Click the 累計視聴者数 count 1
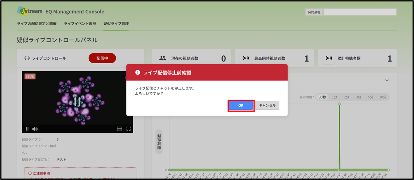 click(390, 59)
